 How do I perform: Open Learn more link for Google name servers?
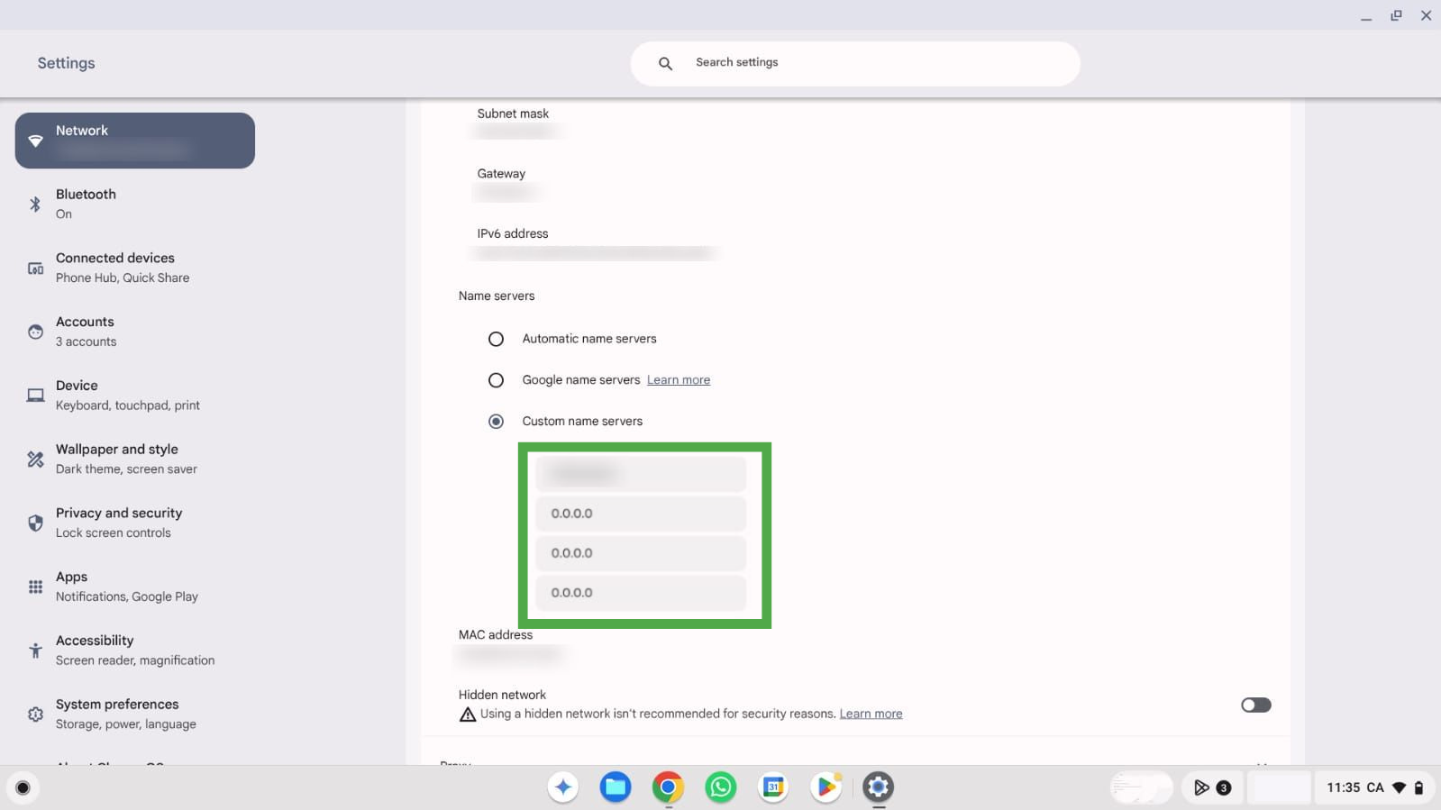679,380
